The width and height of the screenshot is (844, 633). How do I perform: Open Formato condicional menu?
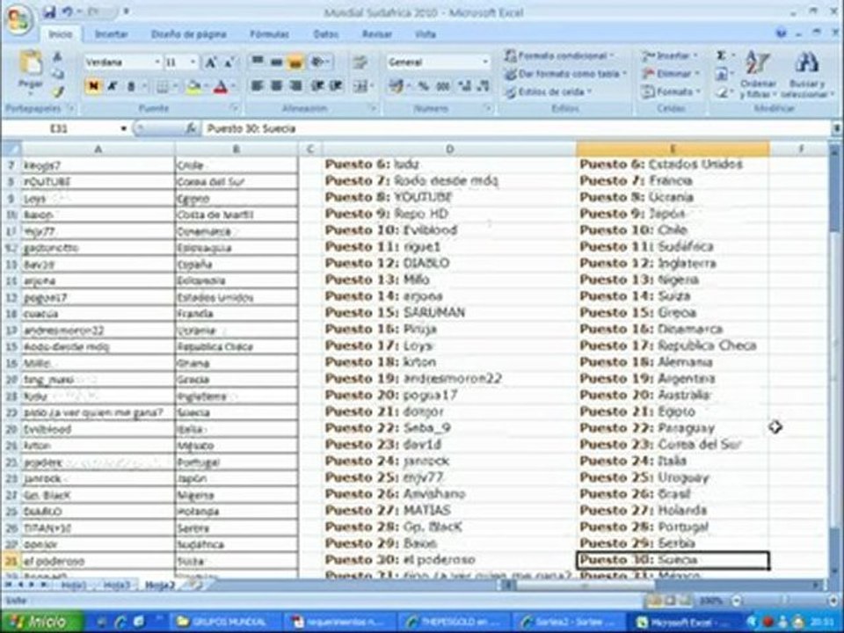tap(559, 55)
